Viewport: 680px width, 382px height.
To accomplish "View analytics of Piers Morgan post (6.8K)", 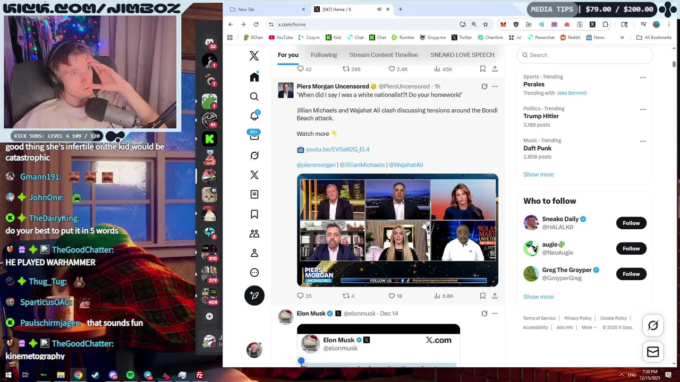I will [x=444, y=296].
